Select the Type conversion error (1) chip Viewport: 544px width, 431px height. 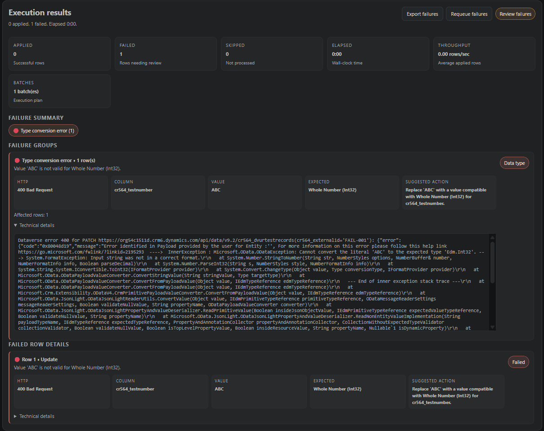pyautogui.click(x=43, y=131)
